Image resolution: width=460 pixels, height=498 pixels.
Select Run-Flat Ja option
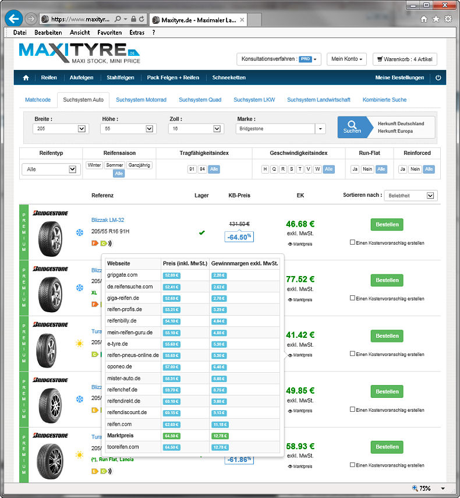coord(355,169)
